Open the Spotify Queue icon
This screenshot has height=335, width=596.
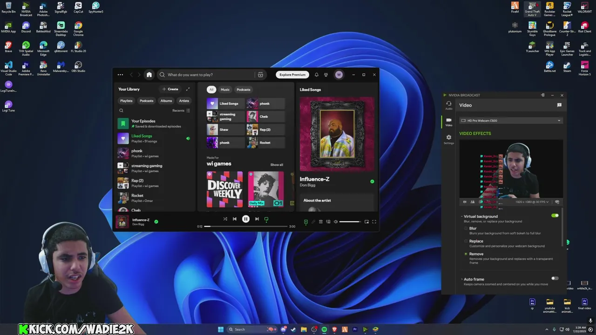click(x=320, y=222)
